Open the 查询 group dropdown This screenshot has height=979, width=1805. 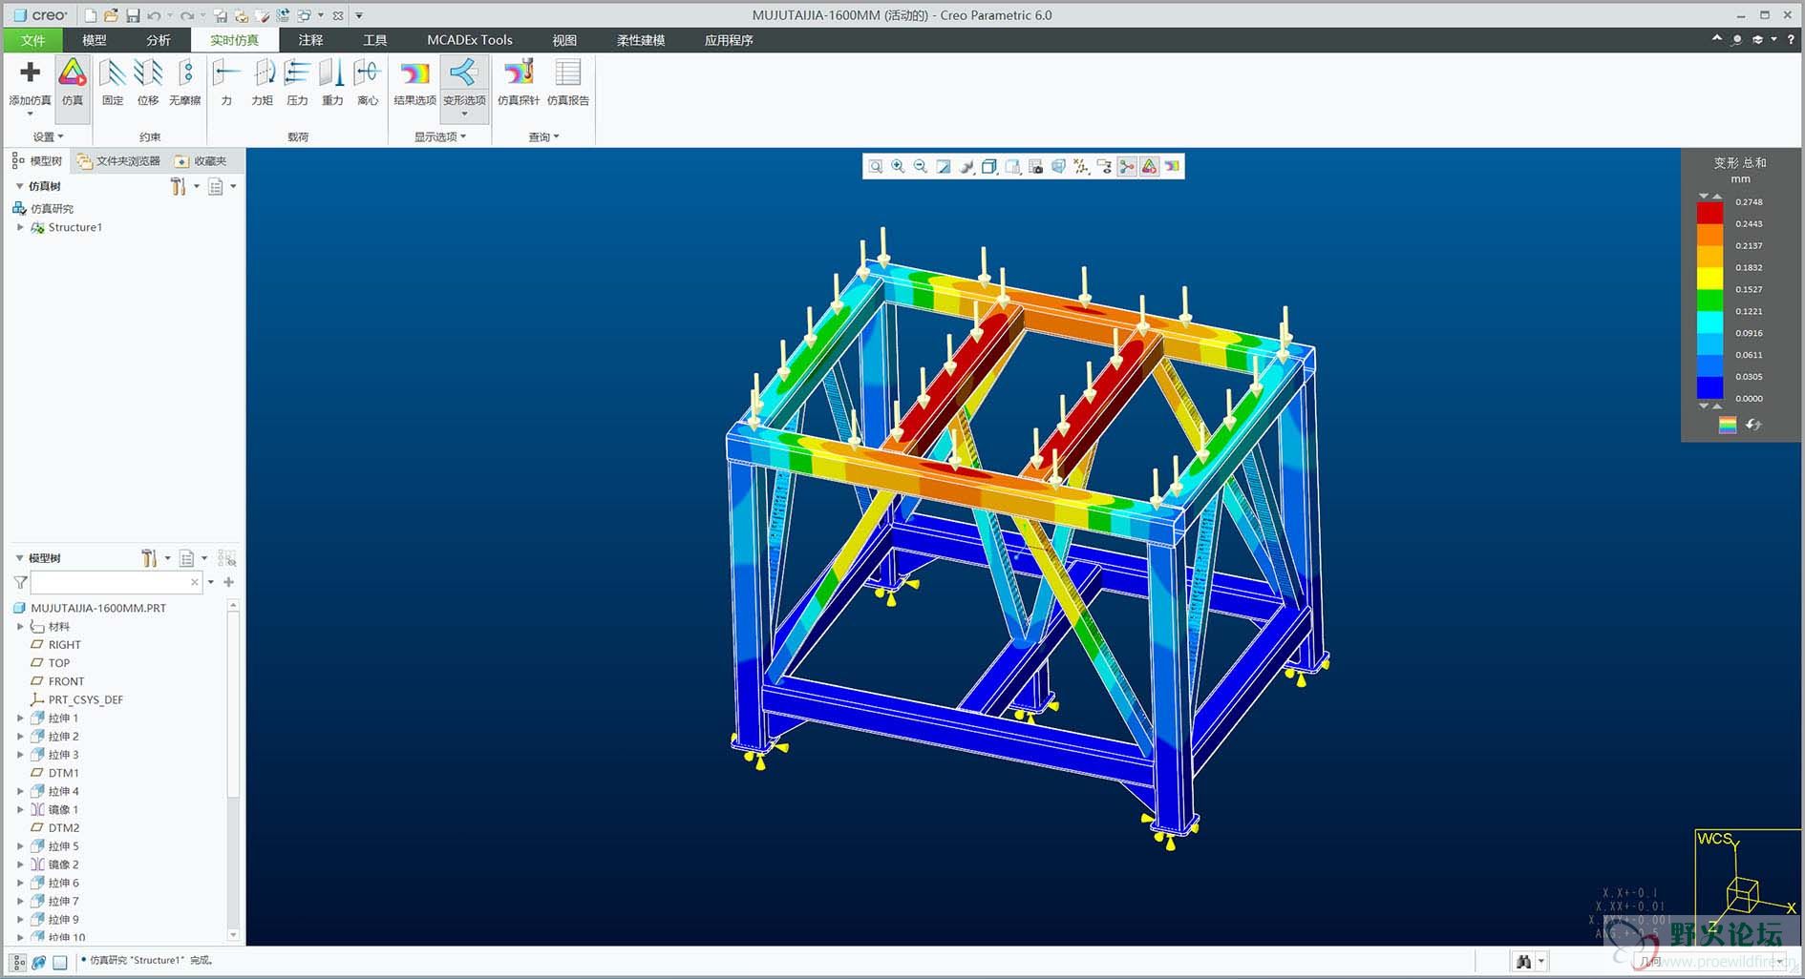click(543, 137)
